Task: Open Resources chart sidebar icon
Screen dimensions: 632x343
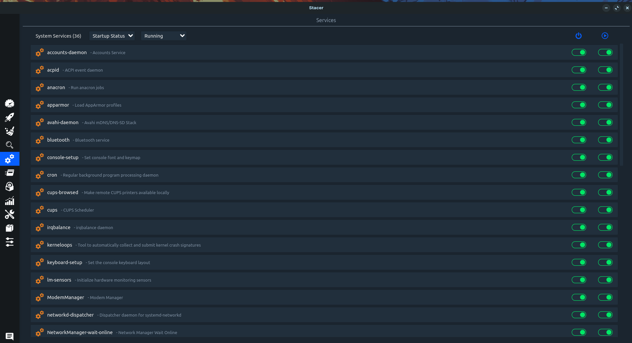Action: point(10,200)
